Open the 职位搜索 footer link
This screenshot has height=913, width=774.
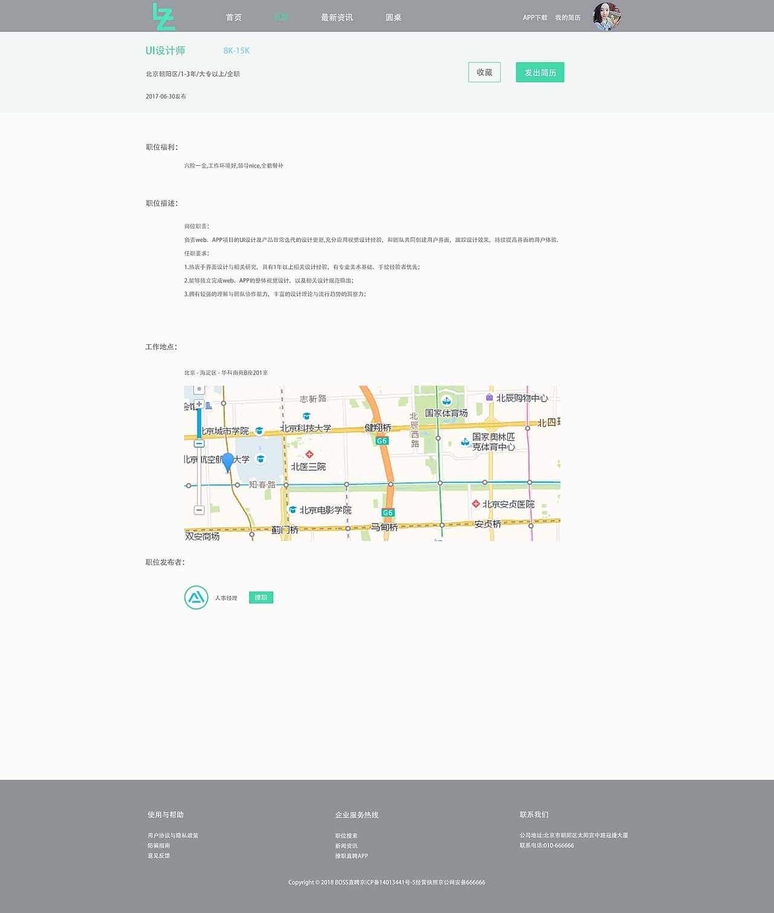(346, 836)
